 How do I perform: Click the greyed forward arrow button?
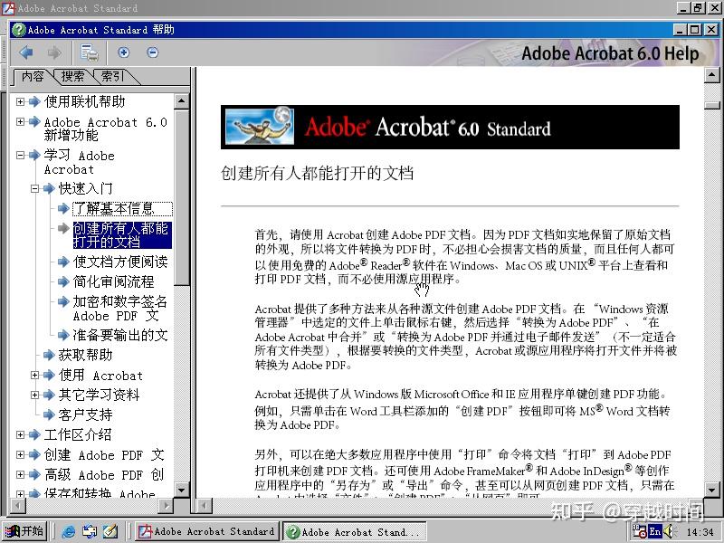[54, 52]
